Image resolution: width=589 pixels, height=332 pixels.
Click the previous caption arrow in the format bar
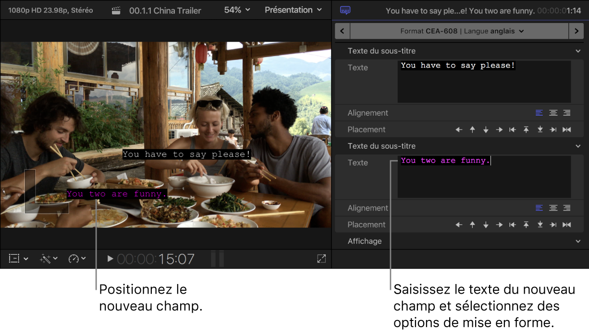point(342,31)
